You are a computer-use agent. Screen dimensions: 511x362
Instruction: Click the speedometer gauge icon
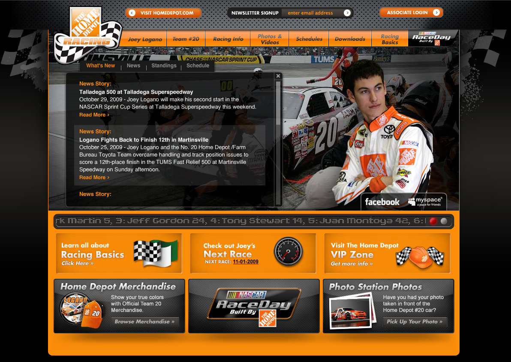[288, 251]
